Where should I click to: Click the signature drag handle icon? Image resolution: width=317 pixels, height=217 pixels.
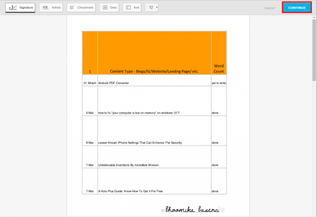point(163,211)
